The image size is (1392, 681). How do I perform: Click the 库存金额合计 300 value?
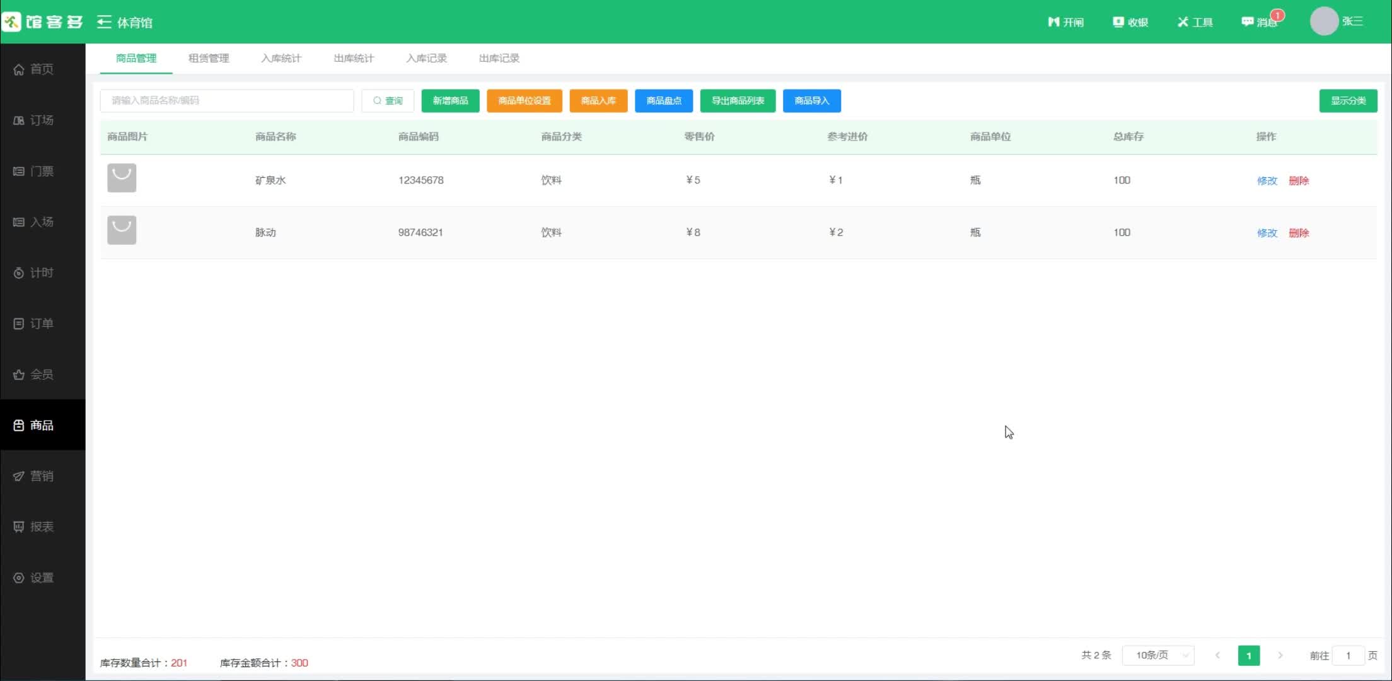tap(299, 663)
